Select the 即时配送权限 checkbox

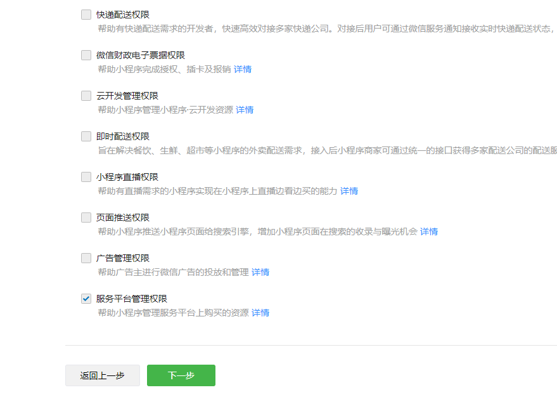86,136
